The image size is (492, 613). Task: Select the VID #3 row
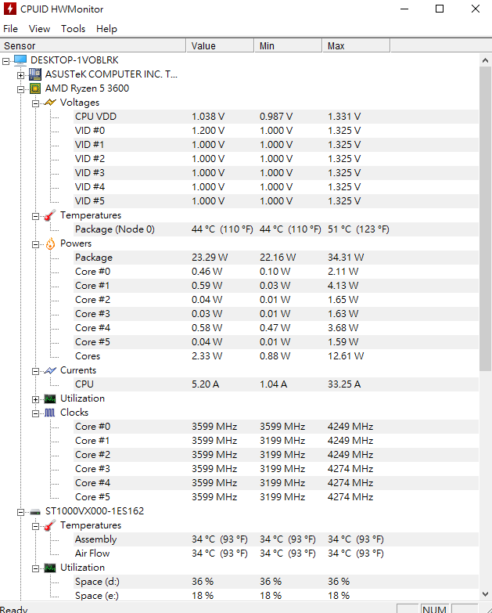pos(276,173)
